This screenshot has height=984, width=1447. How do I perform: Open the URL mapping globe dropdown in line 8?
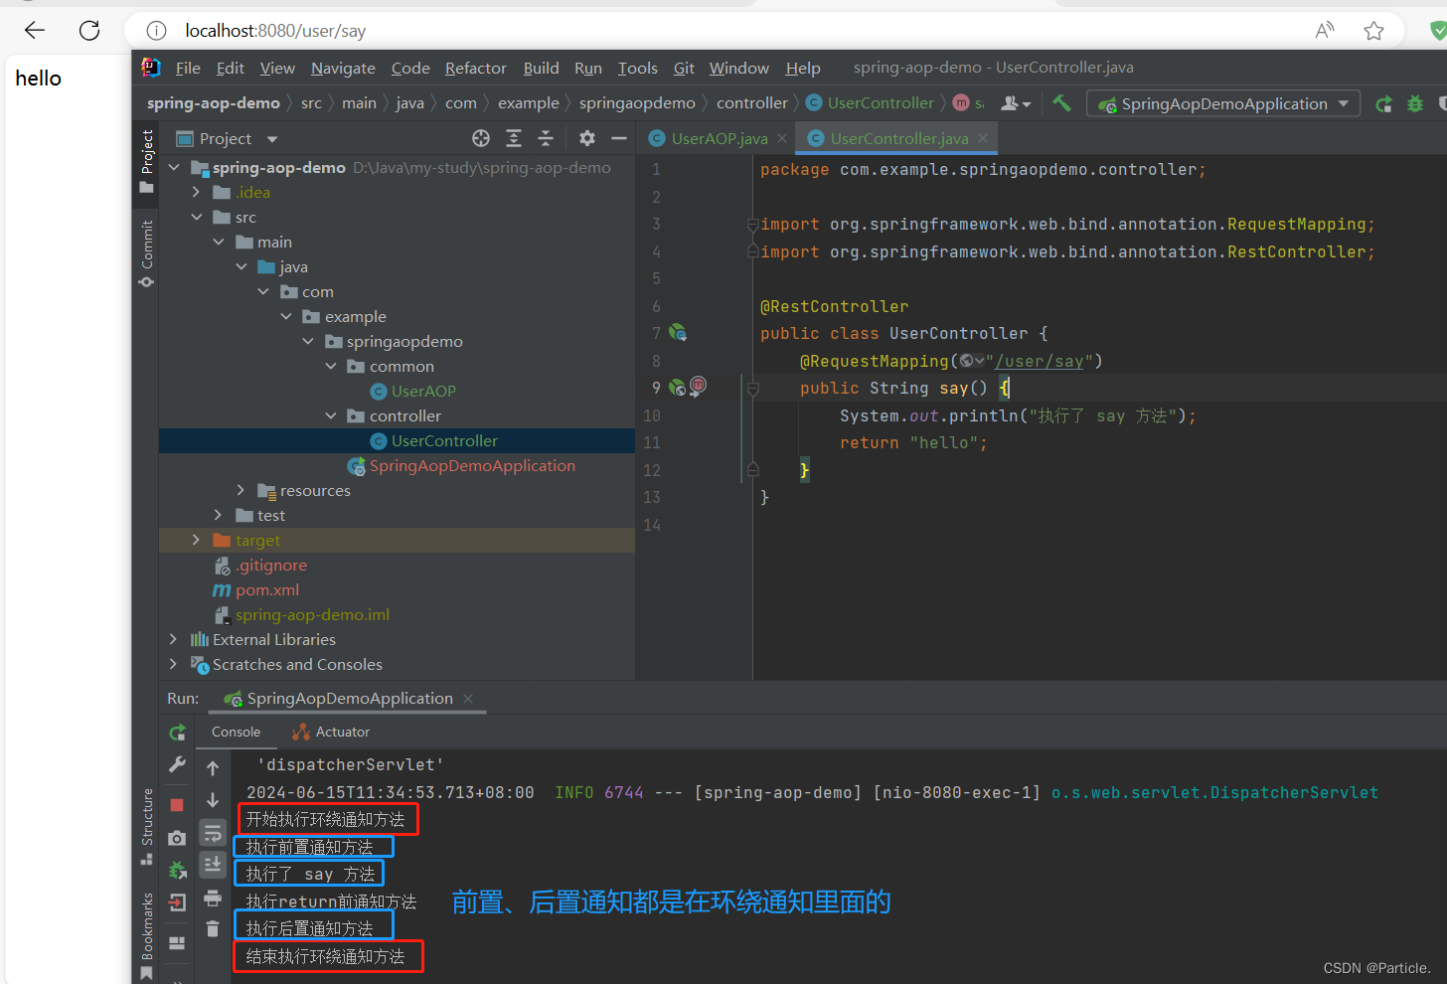pos(972,361)
